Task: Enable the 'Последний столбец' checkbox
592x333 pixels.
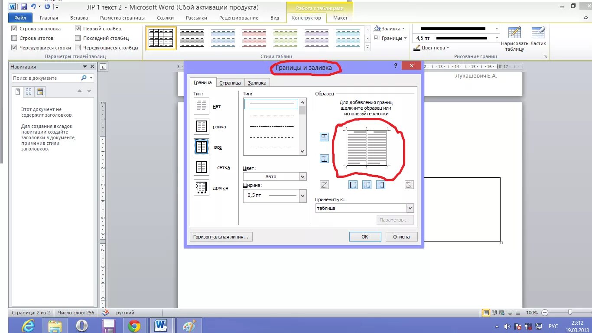Action: point(78,38)
